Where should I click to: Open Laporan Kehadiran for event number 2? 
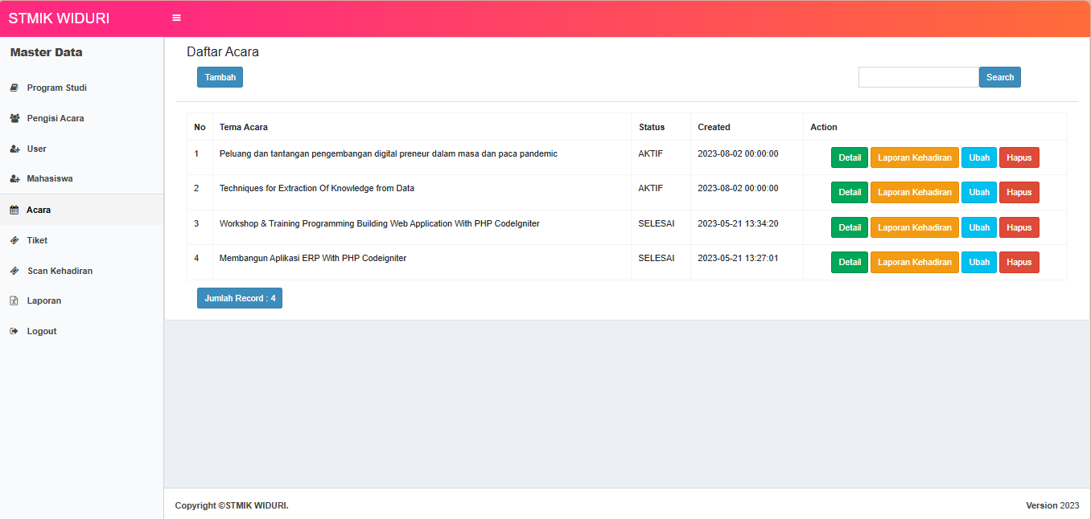click(914, 193)
